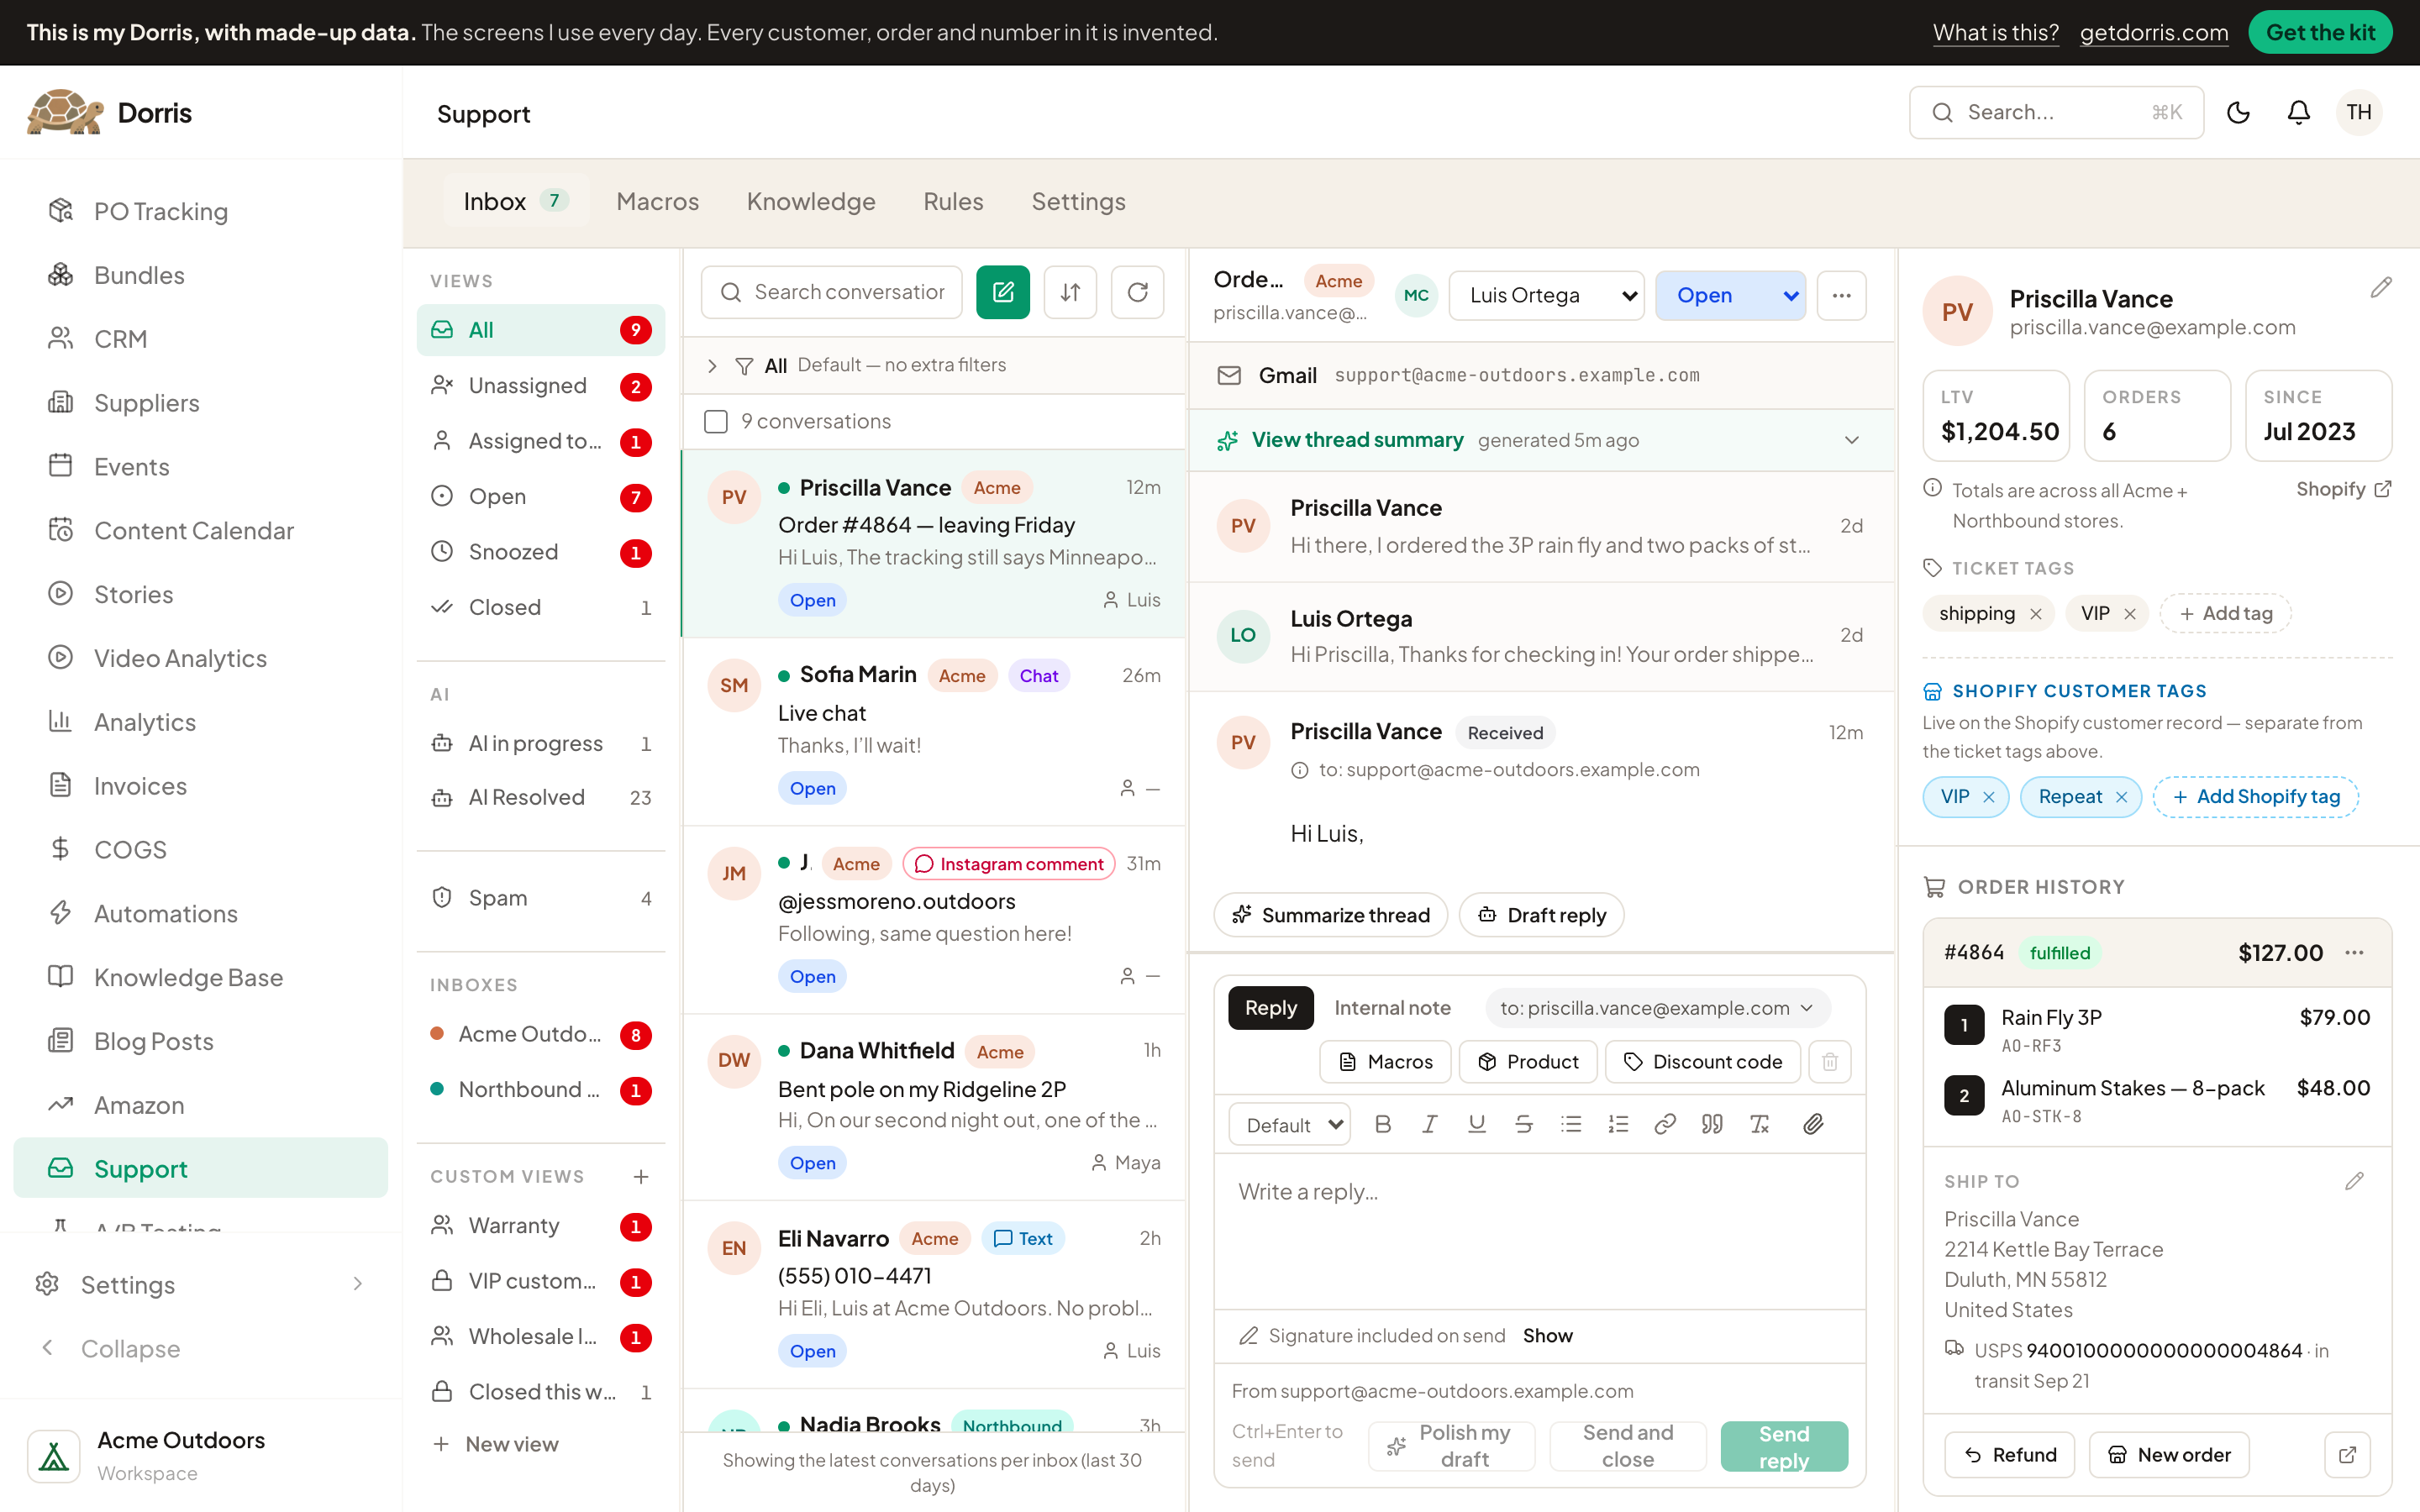Switch to the Rules tab

(x=953, y=201)
